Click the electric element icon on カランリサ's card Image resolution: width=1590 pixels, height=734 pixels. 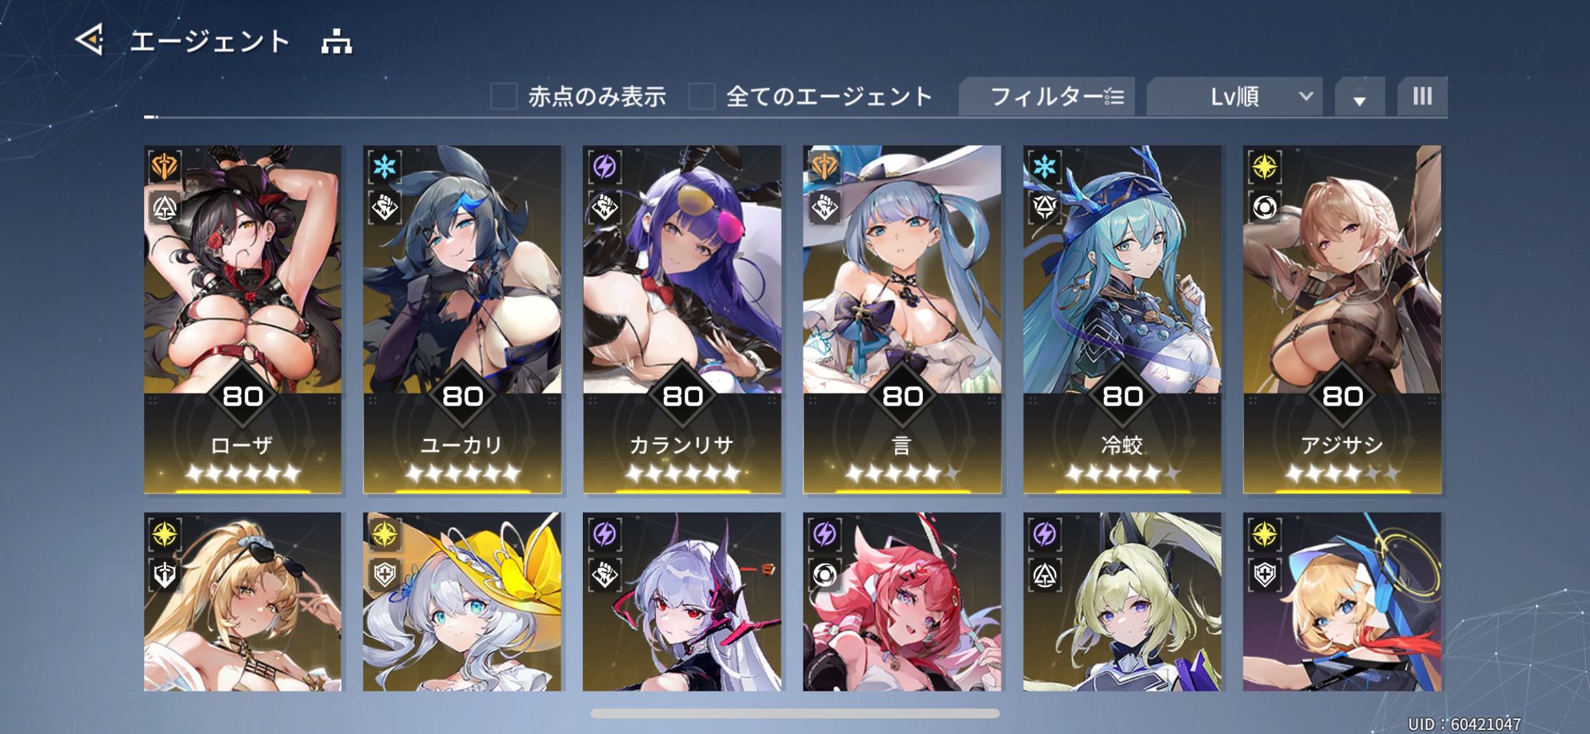[x=604, y=167]
